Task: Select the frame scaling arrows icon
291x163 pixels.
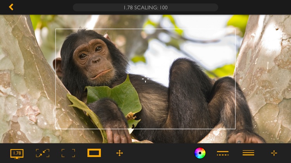Action: (x=43, y=153)
